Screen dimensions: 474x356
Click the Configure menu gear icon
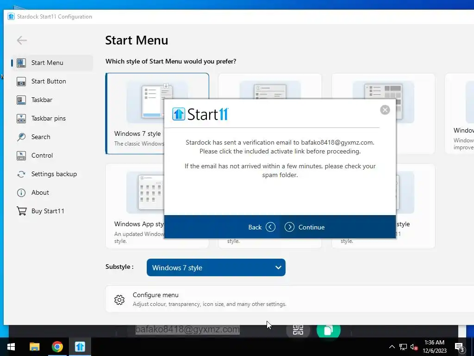coord(119,300)
